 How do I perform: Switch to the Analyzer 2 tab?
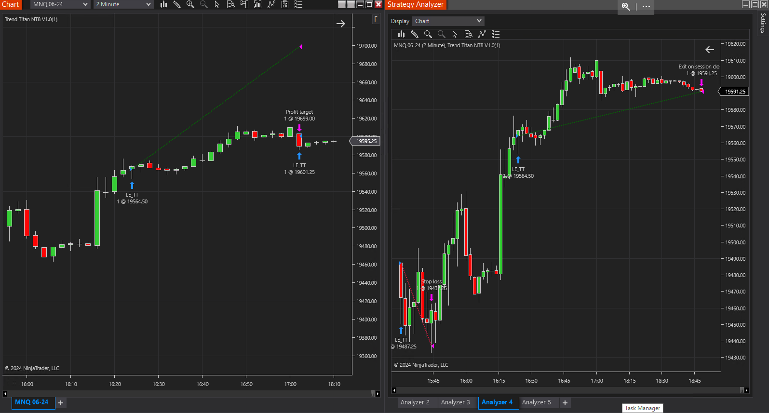click(x=415, y=402)
